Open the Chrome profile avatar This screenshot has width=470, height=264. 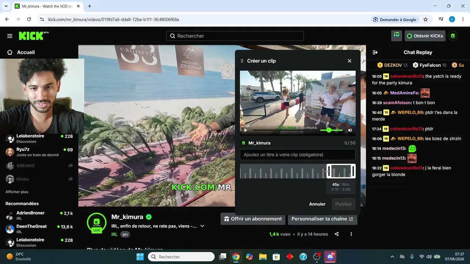point(452,19)
